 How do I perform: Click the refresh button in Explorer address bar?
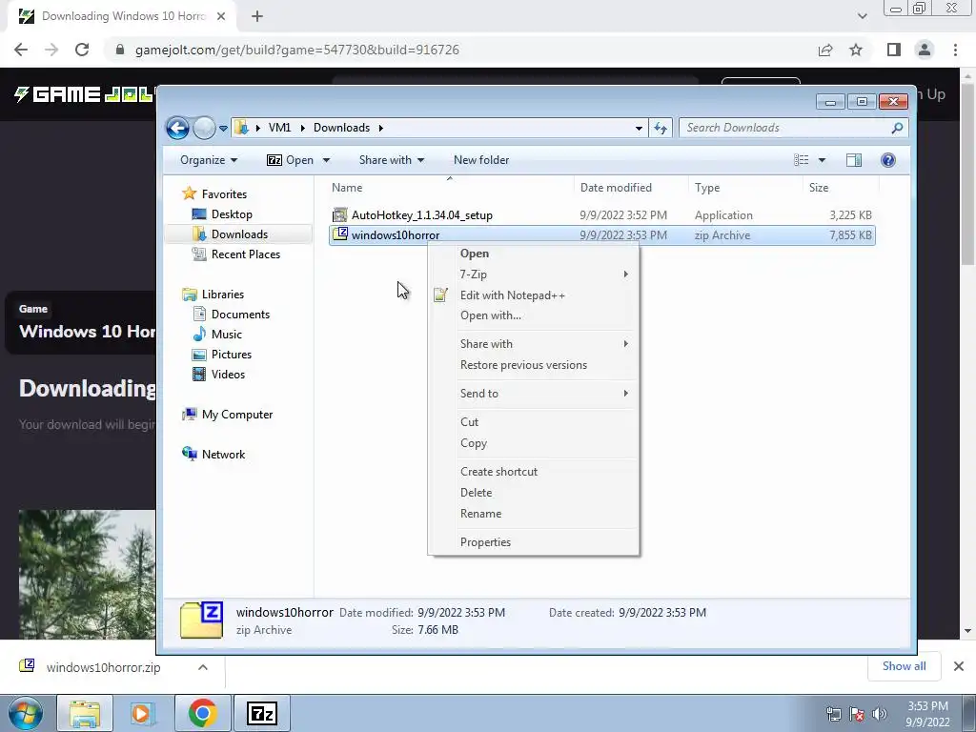pos(660,129)
